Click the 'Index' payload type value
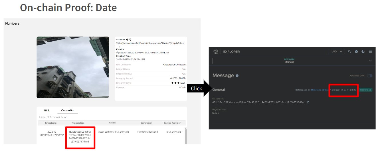Screen dimensions: 376x162 (215, 113)
